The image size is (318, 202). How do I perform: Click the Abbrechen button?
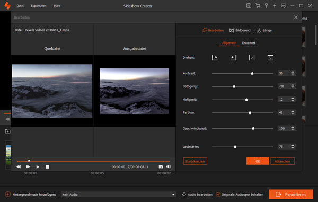click(x=282, y=161)
